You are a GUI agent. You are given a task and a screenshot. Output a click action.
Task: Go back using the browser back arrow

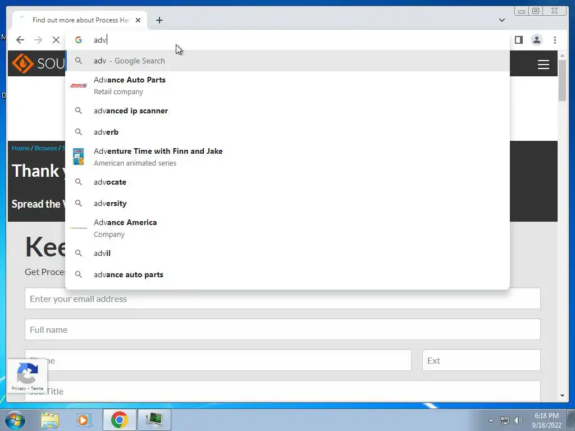pos(20,40)
